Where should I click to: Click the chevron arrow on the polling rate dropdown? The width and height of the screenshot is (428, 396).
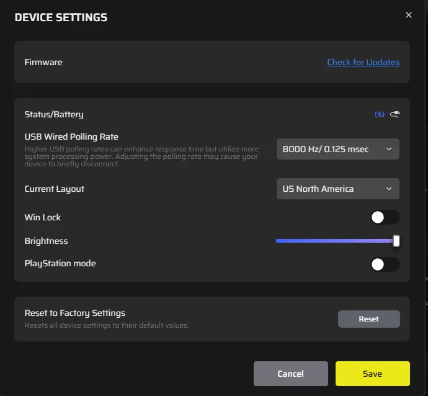pyautogui.click(x=389, y=149)
